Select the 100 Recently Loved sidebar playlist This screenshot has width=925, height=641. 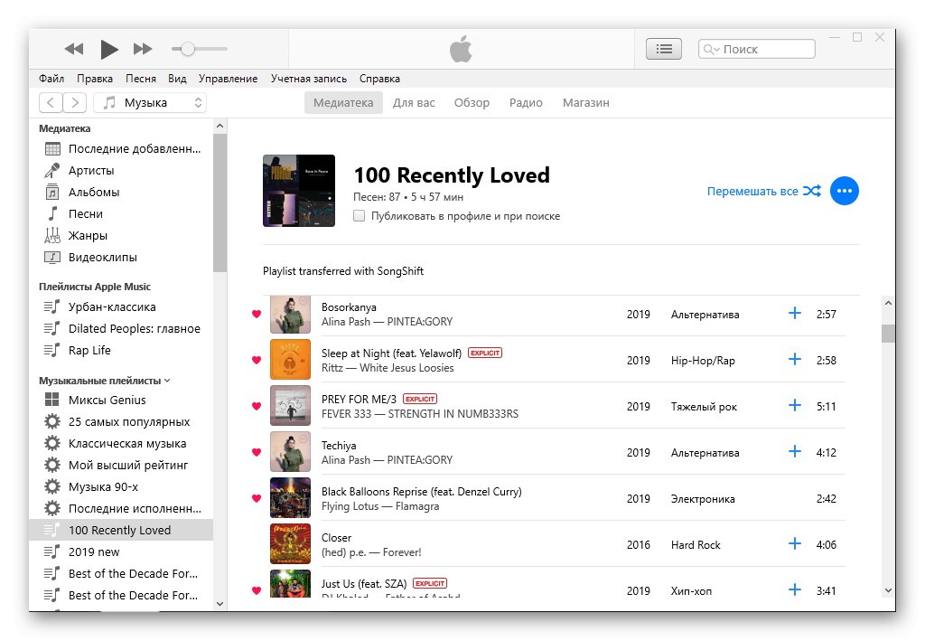[121, 530]
